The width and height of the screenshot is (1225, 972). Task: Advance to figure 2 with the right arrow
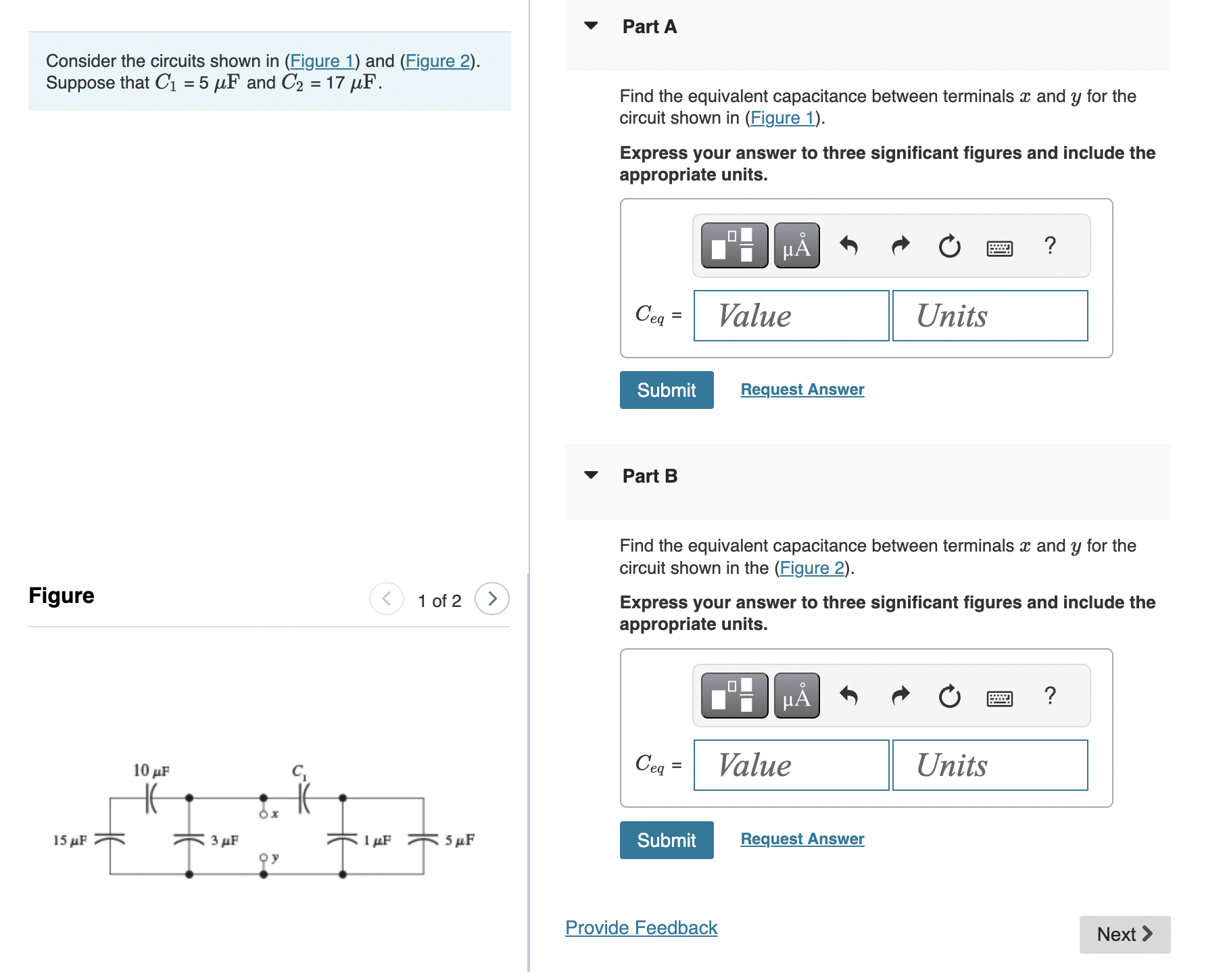[492, 598]
